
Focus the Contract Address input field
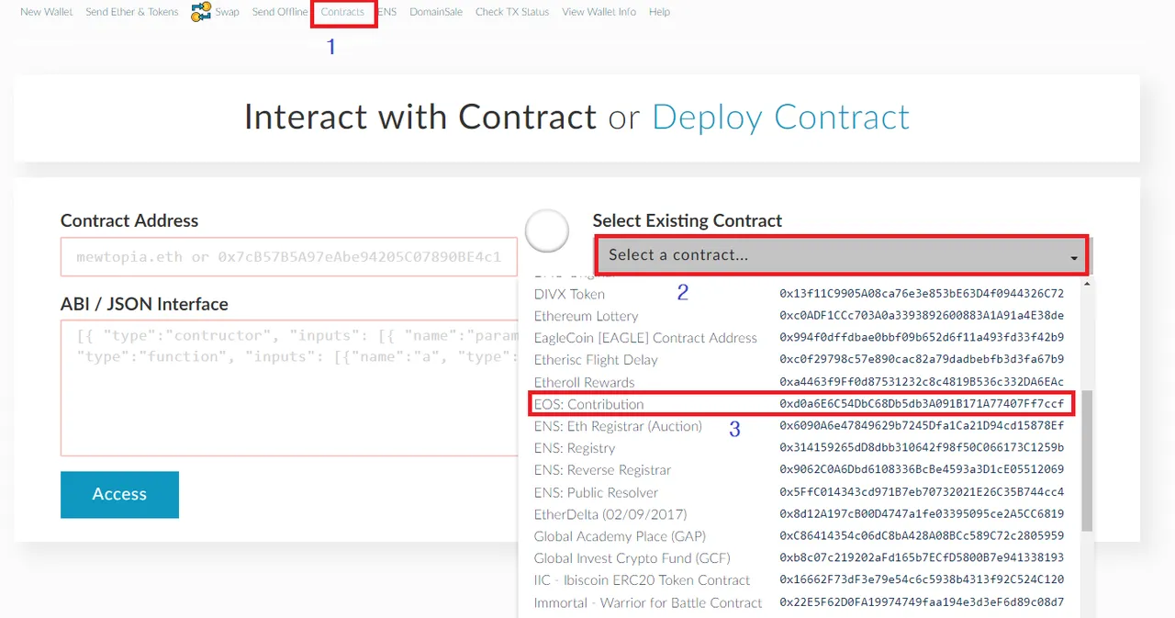[x=289, y=257]
